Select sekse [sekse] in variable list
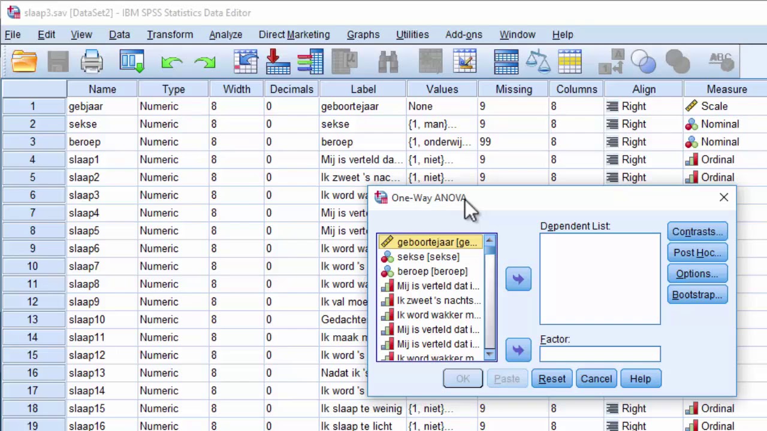 (431, 257)
